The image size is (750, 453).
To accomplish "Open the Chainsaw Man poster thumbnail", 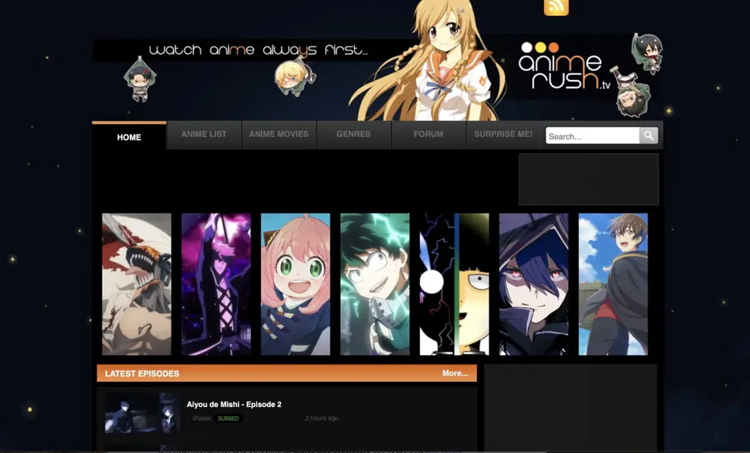I will [137, 285].
